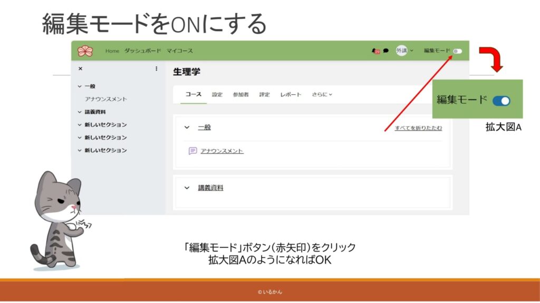Go to ダッシュボード in the top navigation

tap(142, 51)
